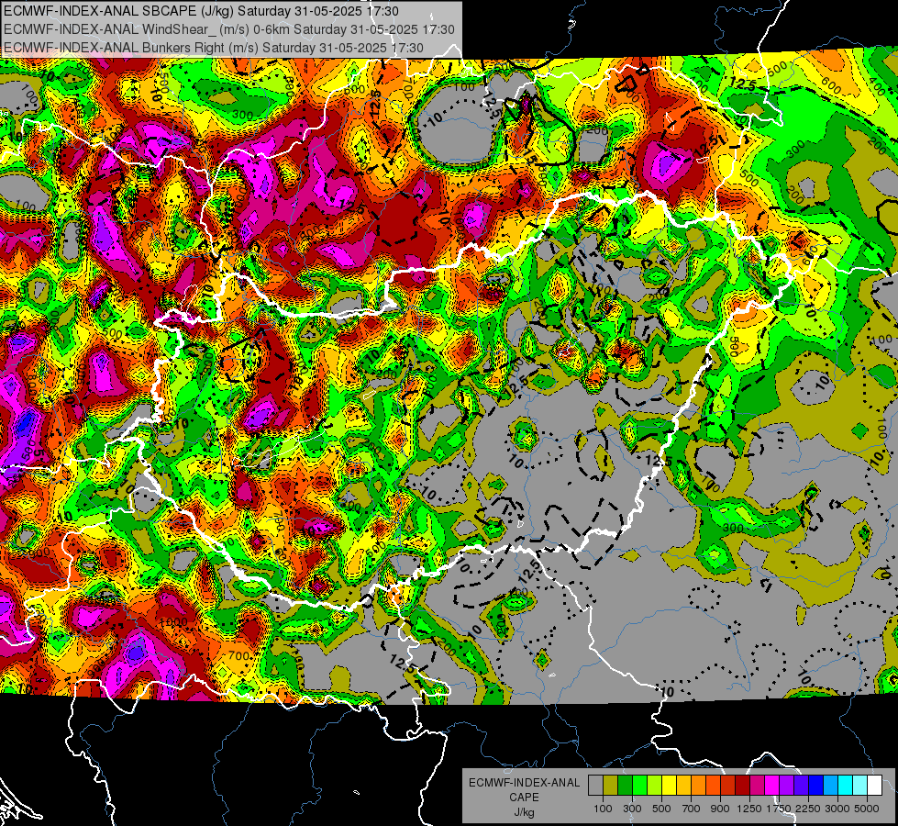Click the Bunkers Right title line
The width and height of the screenshot is (898, 826).
point(214,48)
